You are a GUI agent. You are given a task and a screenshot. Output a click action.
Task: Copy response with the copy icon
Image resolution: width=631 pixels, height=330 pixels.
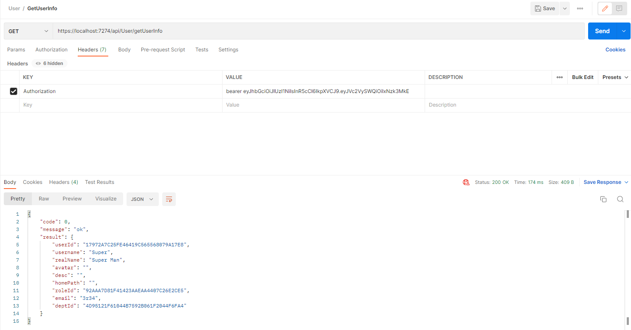(603, 199)
